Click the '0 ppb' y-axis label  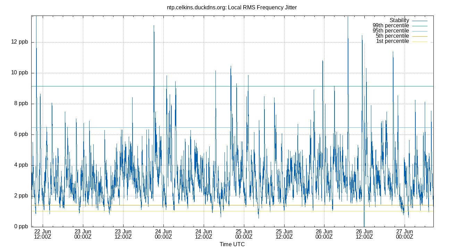point(21,227)
